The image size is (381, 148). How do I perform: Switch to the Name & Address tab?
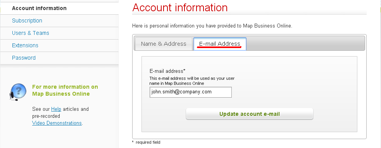click(x=164, y=44)
